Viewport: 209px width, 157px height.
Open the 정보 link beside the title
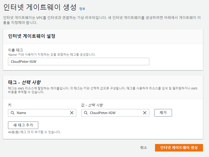(x=82, y=8)
